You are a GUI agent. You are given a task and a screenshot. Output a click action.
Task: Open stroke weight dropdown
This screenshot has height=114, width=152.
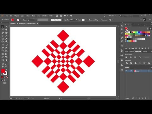(x=35, y=20)
